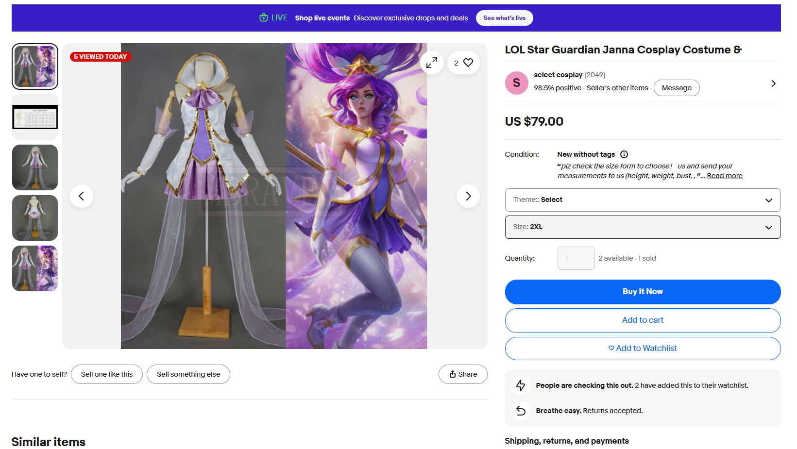This screenshot has height=449, width=797.
Task: Message the seller
Action: pyautogui.click(x=677, y=88)
